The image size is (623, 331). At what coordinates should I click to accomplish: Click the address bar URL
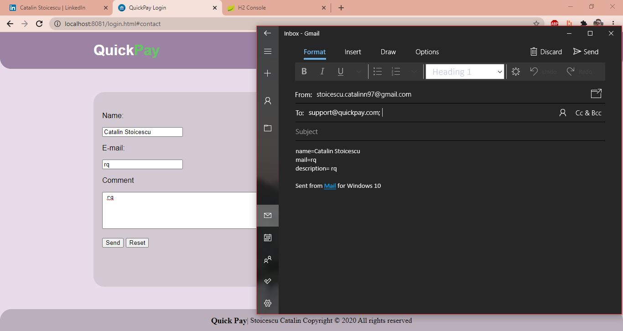(113, 24)
